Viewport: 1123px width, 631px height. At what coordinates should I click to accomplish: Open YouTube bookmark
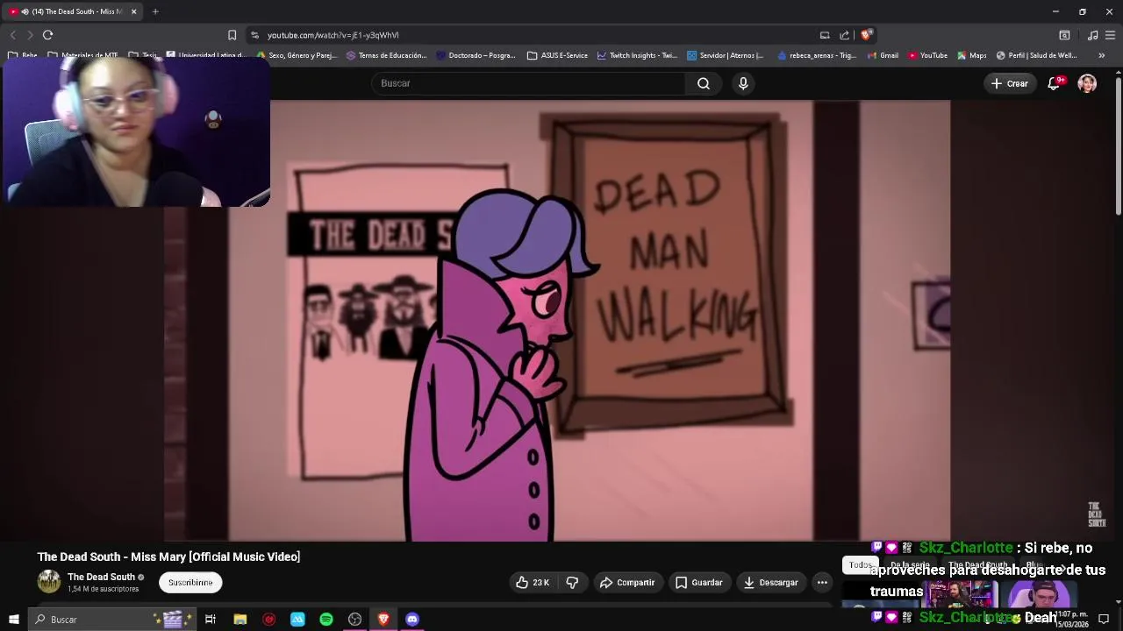coord(927,55)
